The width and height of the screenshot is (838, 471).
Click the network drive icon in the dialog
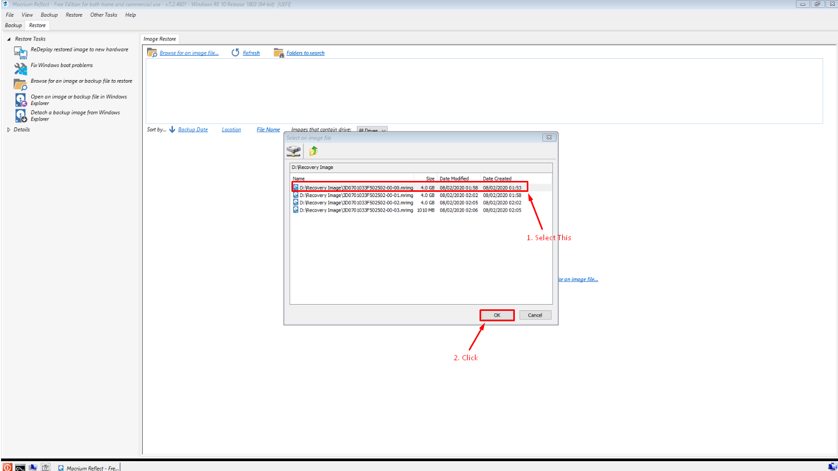tap(294, 151)
